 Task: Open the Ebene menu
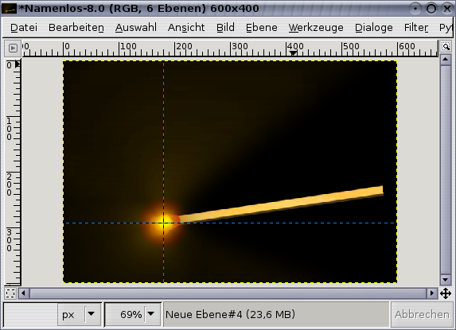(262, 28)
